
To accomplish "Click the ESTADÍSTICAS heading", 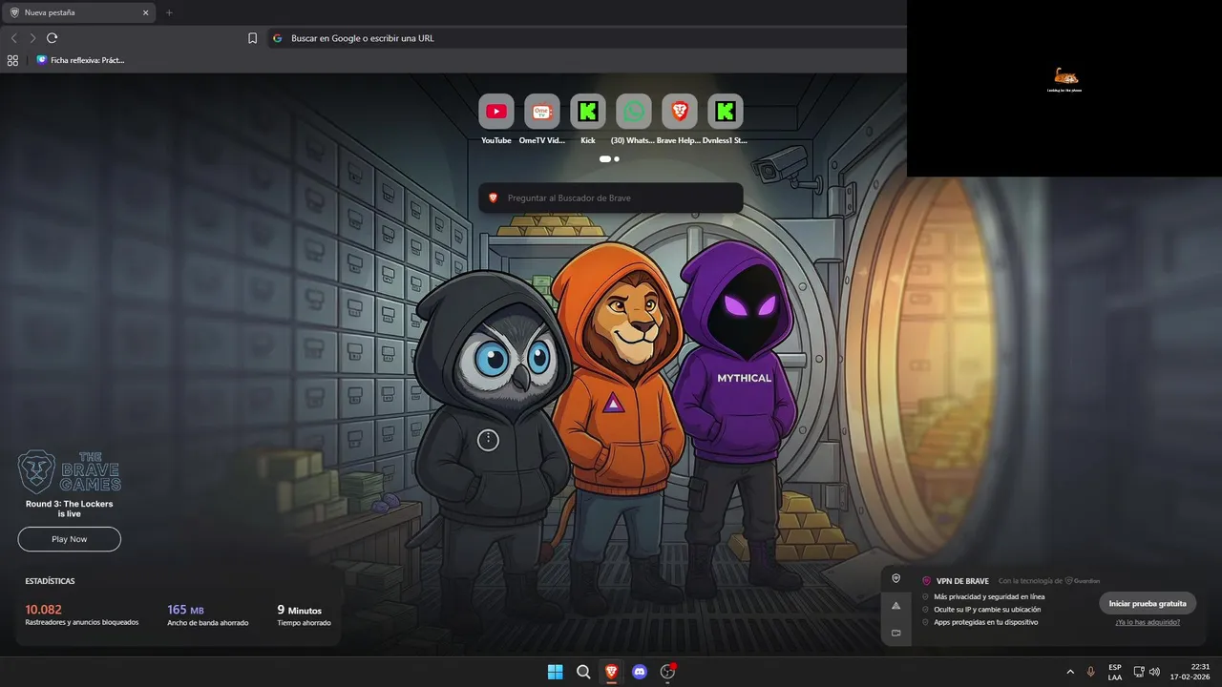I will (50, 581).
